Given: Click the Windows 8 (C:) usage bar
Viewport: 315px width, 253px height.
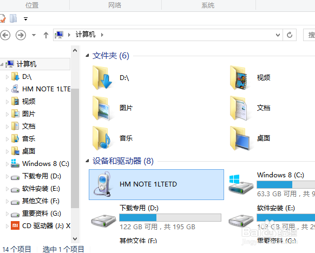Looking at the screenshot, I should [286, 184].
